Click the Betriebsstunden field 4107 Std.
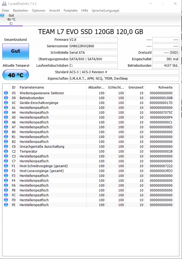 tap(166, 66)
